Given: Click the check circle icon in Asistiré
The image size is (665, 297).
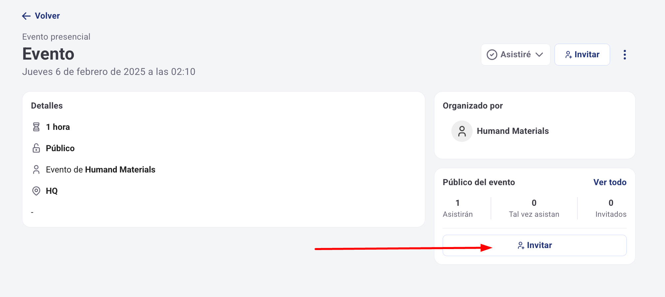Looking at the screenshot, I should click(492, 55).
